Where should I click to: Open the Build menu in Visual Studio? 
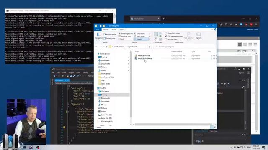coord(78,72)
